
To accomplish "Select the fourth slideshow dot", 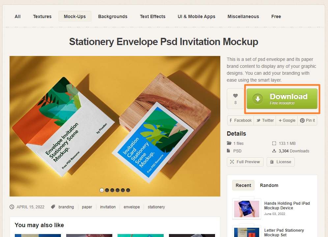I will tap(118, 190).
